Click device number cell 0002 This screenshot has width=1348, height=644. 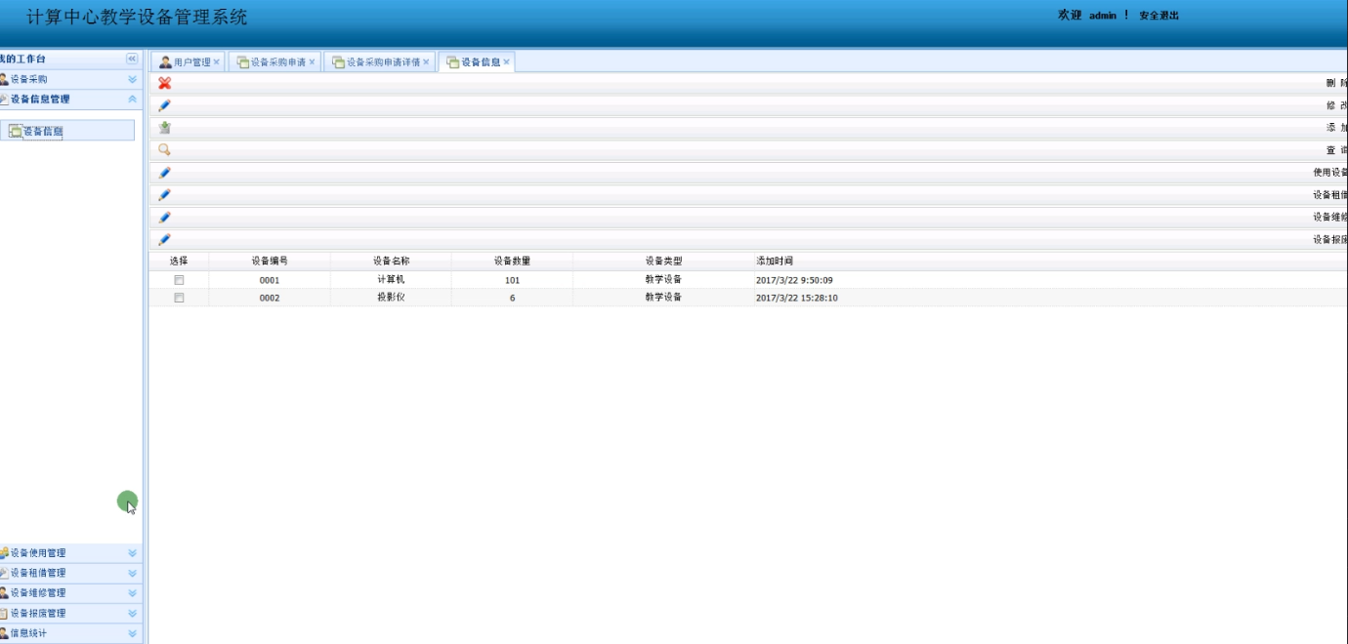click(270, 298)
